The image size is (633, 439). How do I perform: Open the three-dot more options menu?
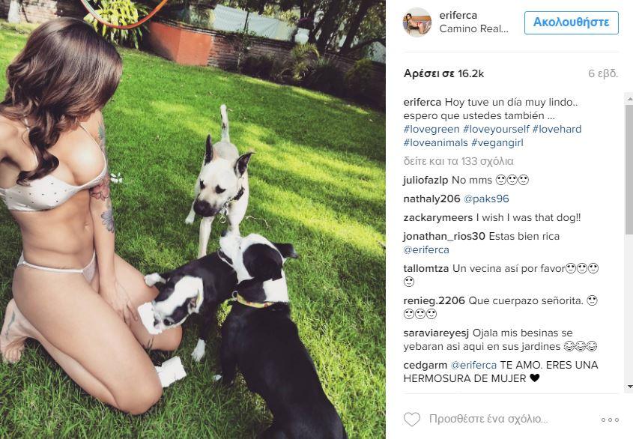[x=610, y=420]
